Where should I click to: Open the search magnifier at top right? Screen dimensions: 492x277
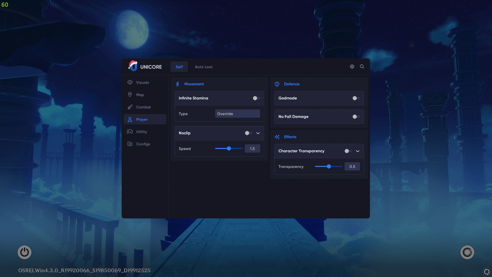tap(362, 66)
